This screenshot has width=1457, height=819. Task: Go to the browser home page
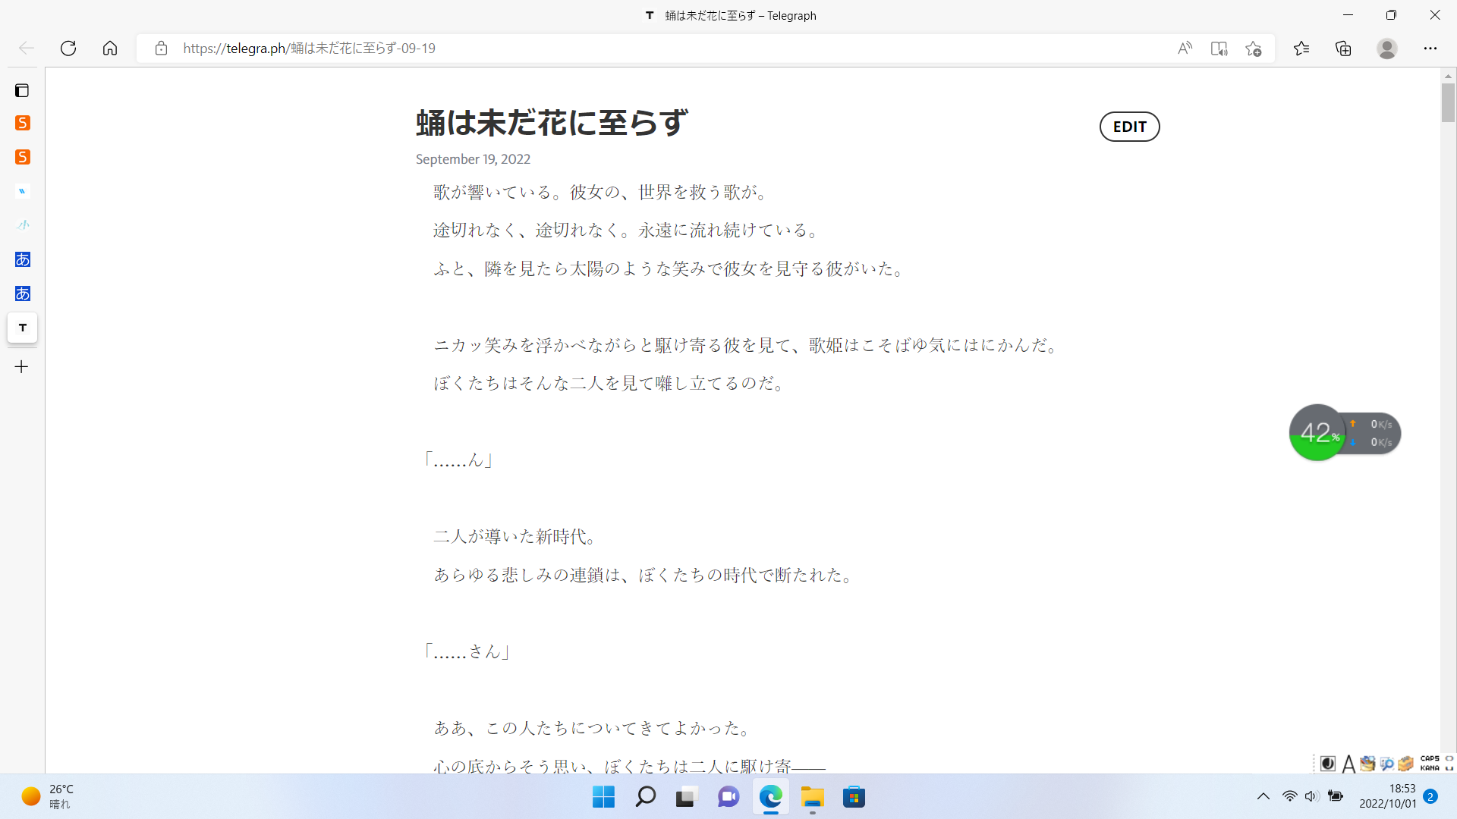[110, 49]
